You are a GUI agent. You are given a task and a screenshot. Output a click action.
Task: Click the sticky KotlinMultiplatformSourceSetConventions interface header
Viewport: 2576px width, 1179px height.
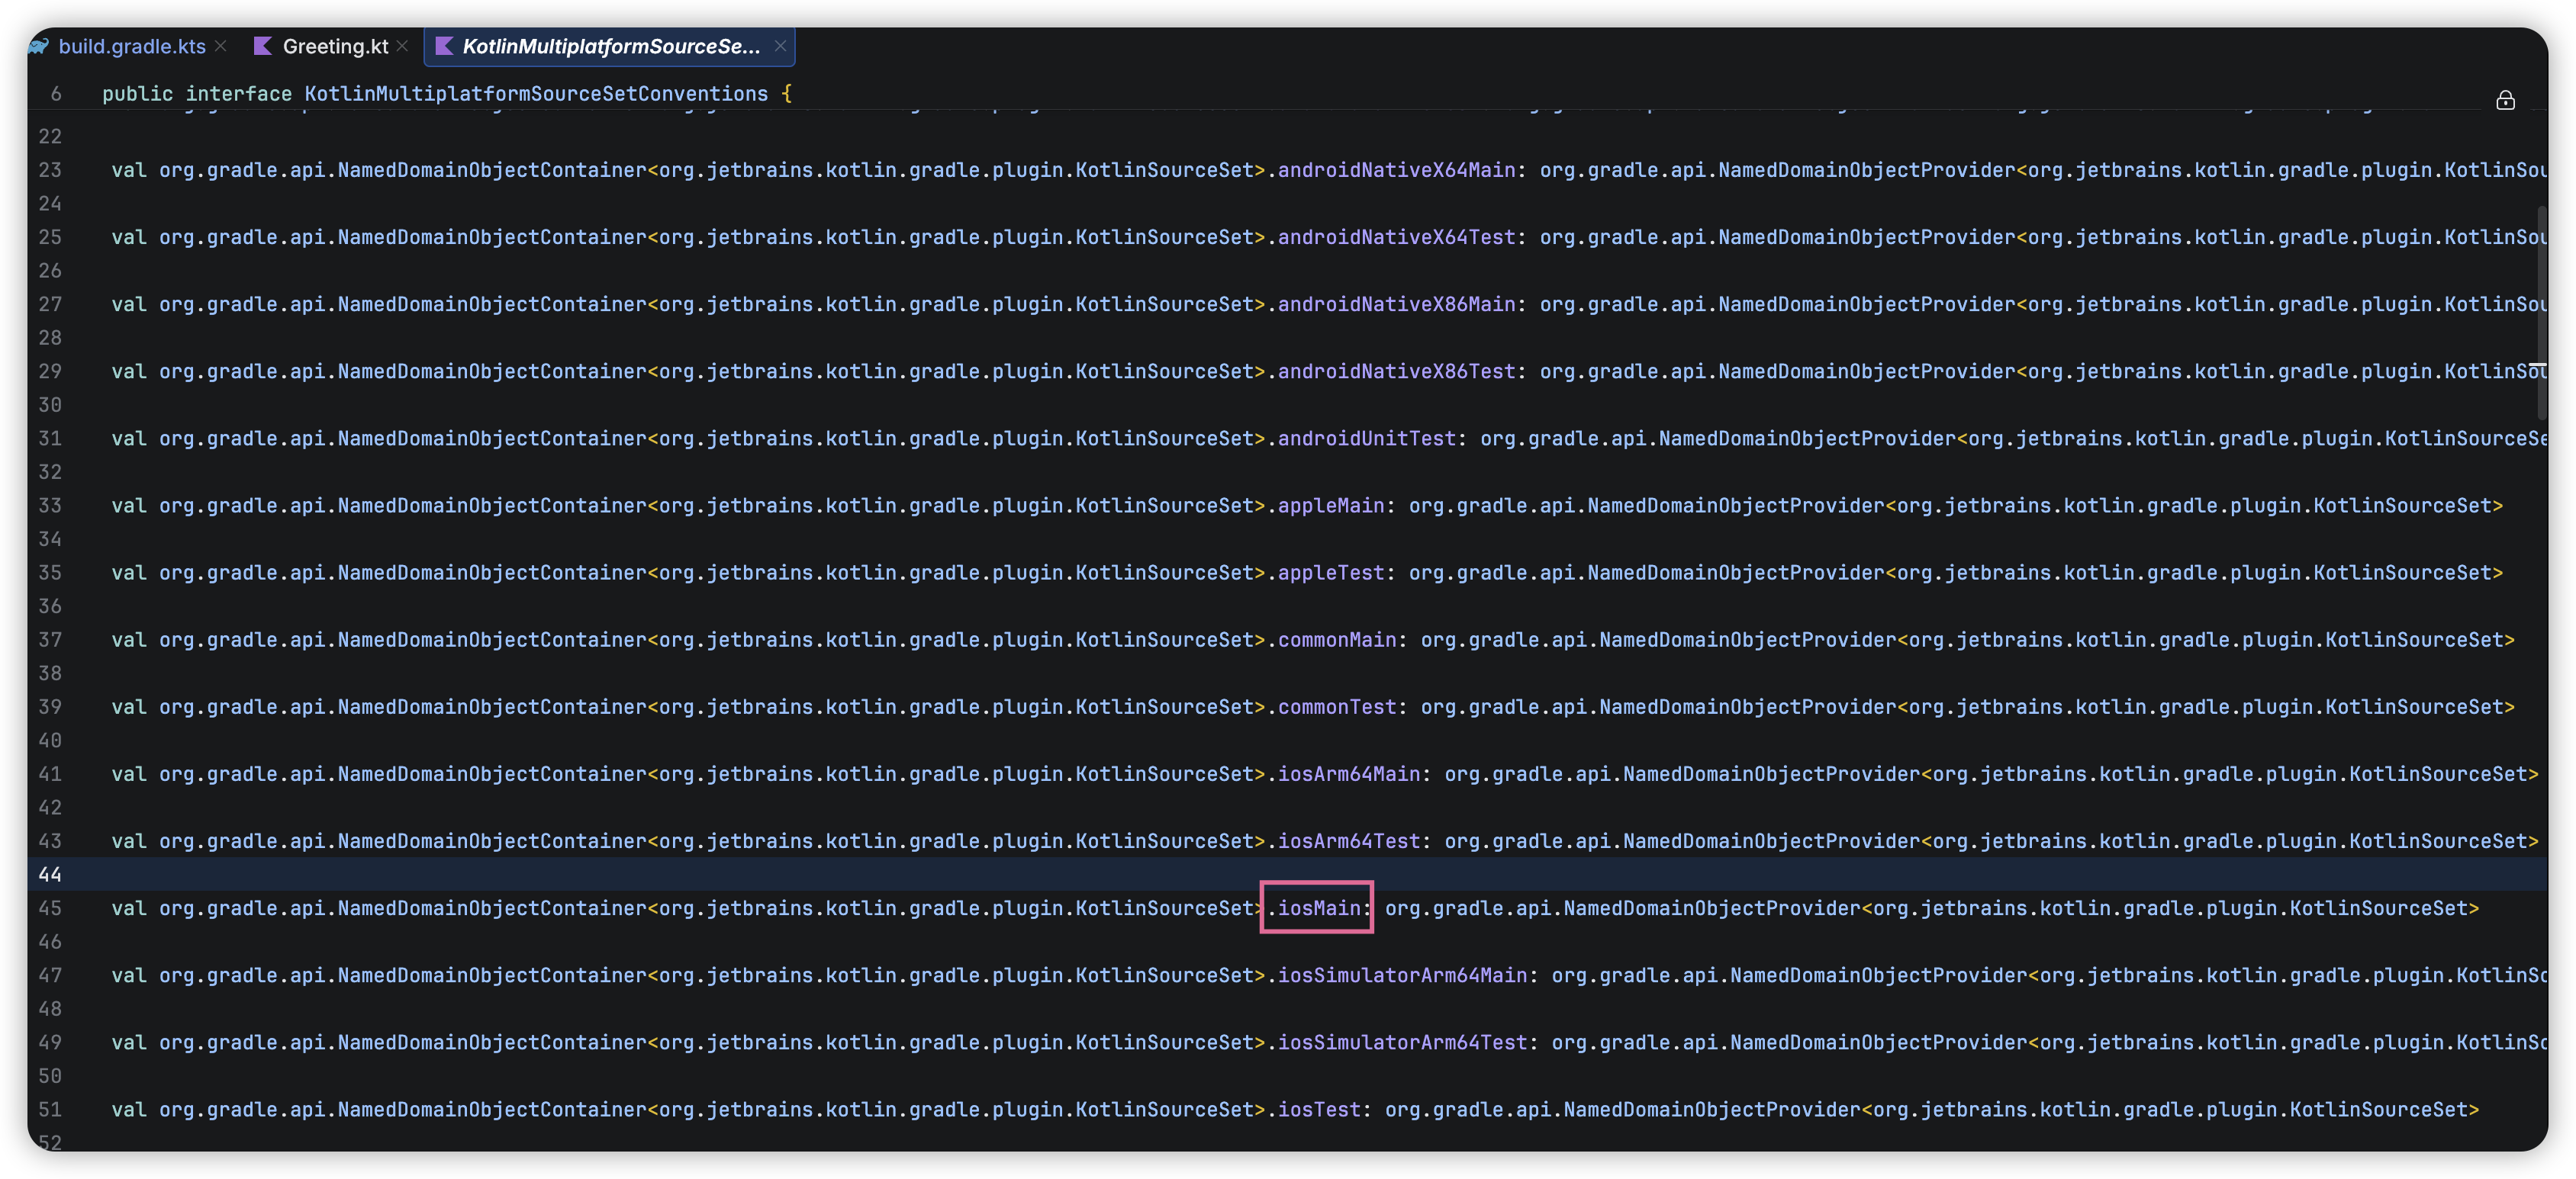pos(536,94)
